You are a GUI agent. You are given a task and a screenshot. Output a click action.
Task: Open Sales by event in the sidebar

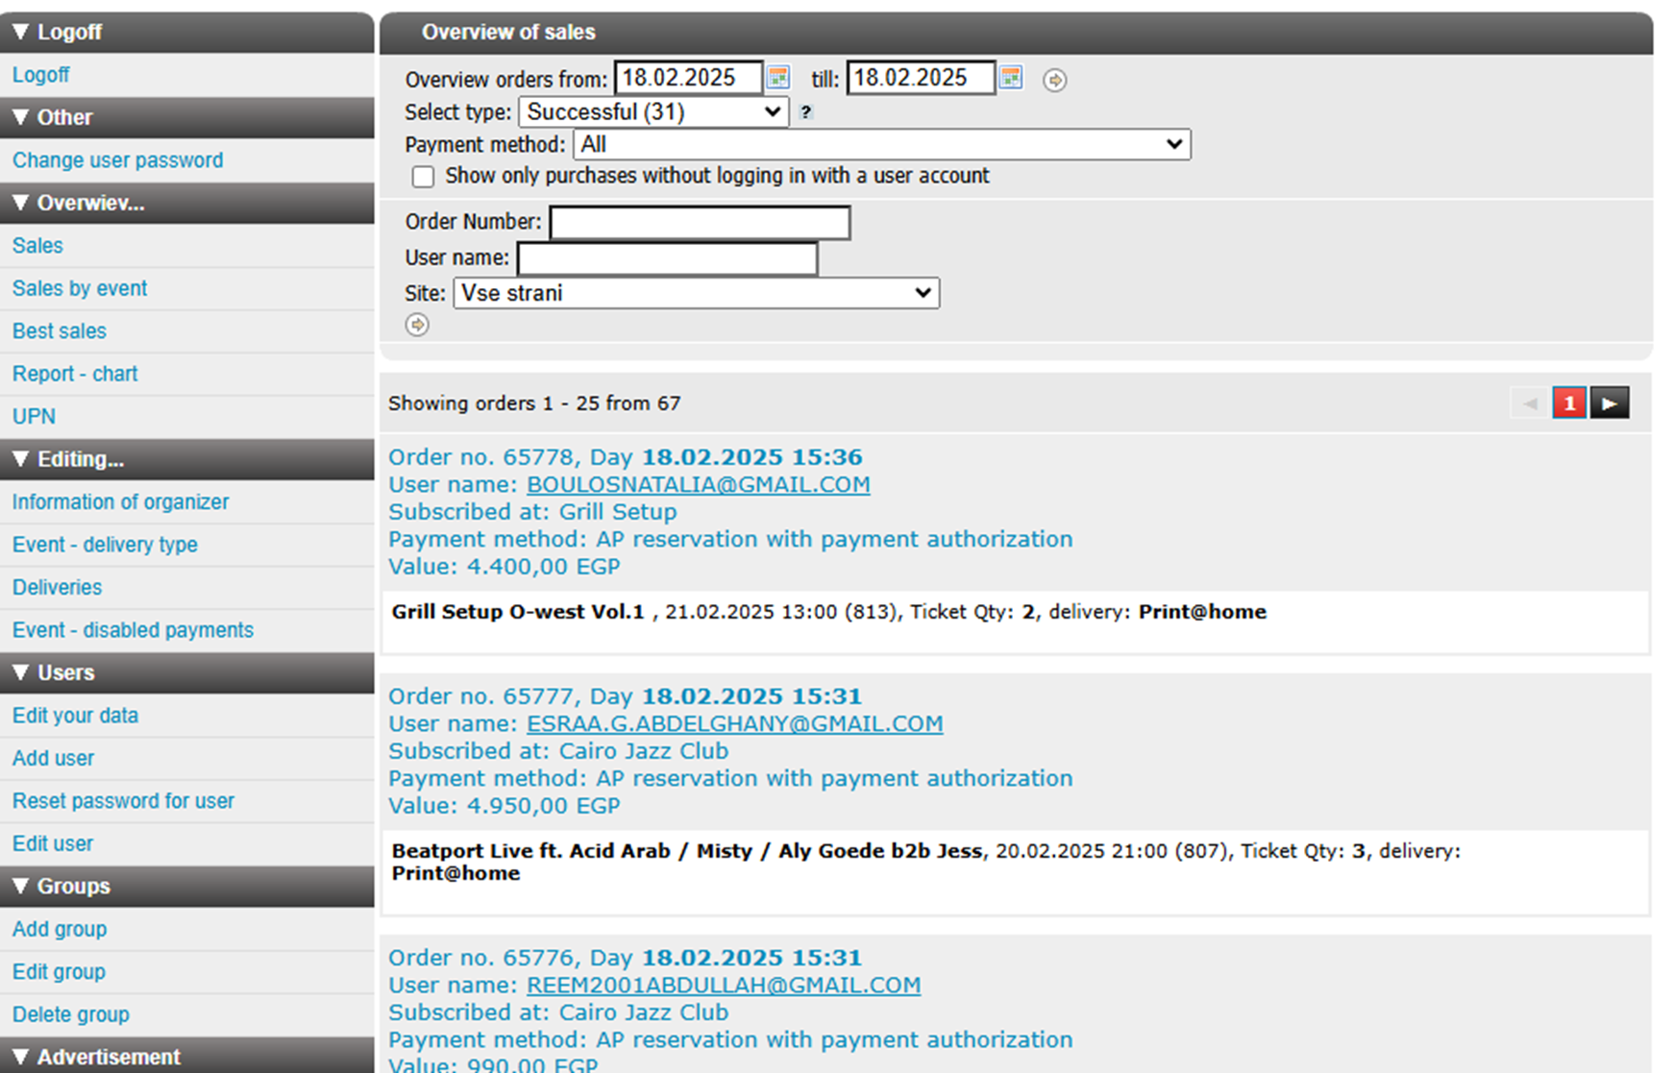[80, 288]
